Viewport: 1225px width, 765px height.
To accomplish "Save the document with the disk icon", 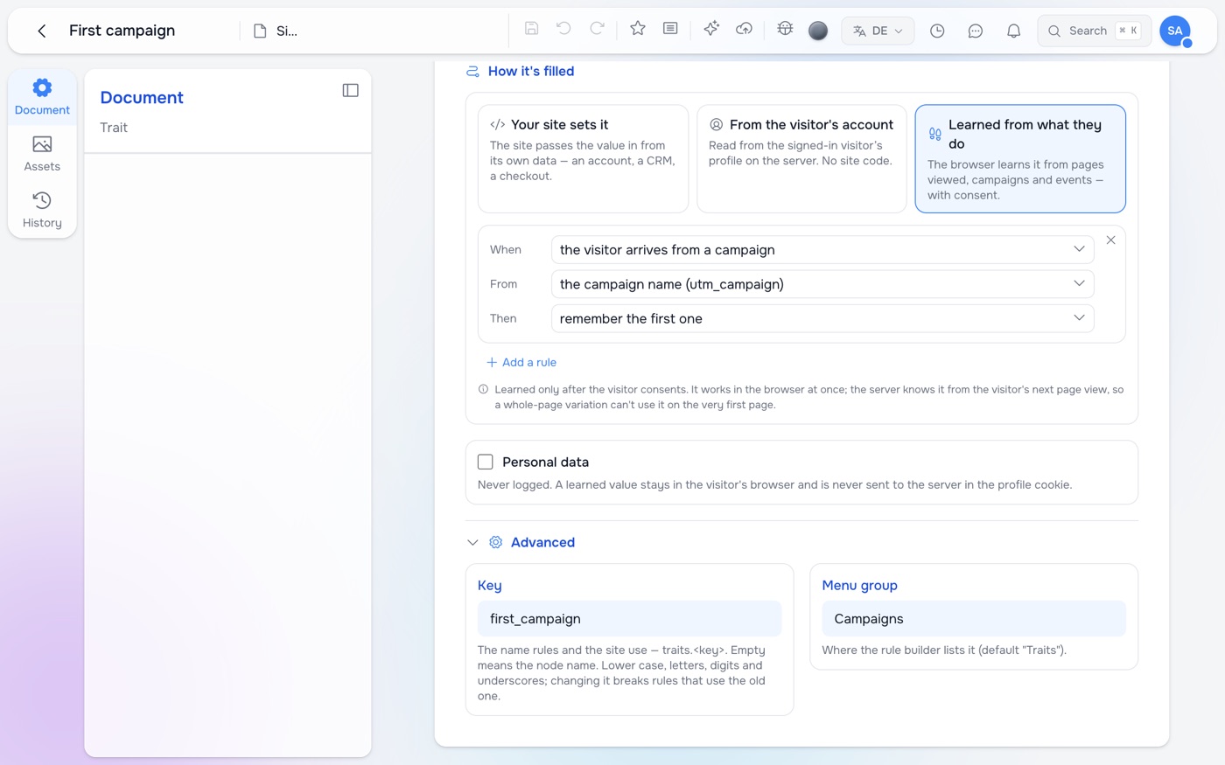I will pyautogui.click(x=531, y=28).
